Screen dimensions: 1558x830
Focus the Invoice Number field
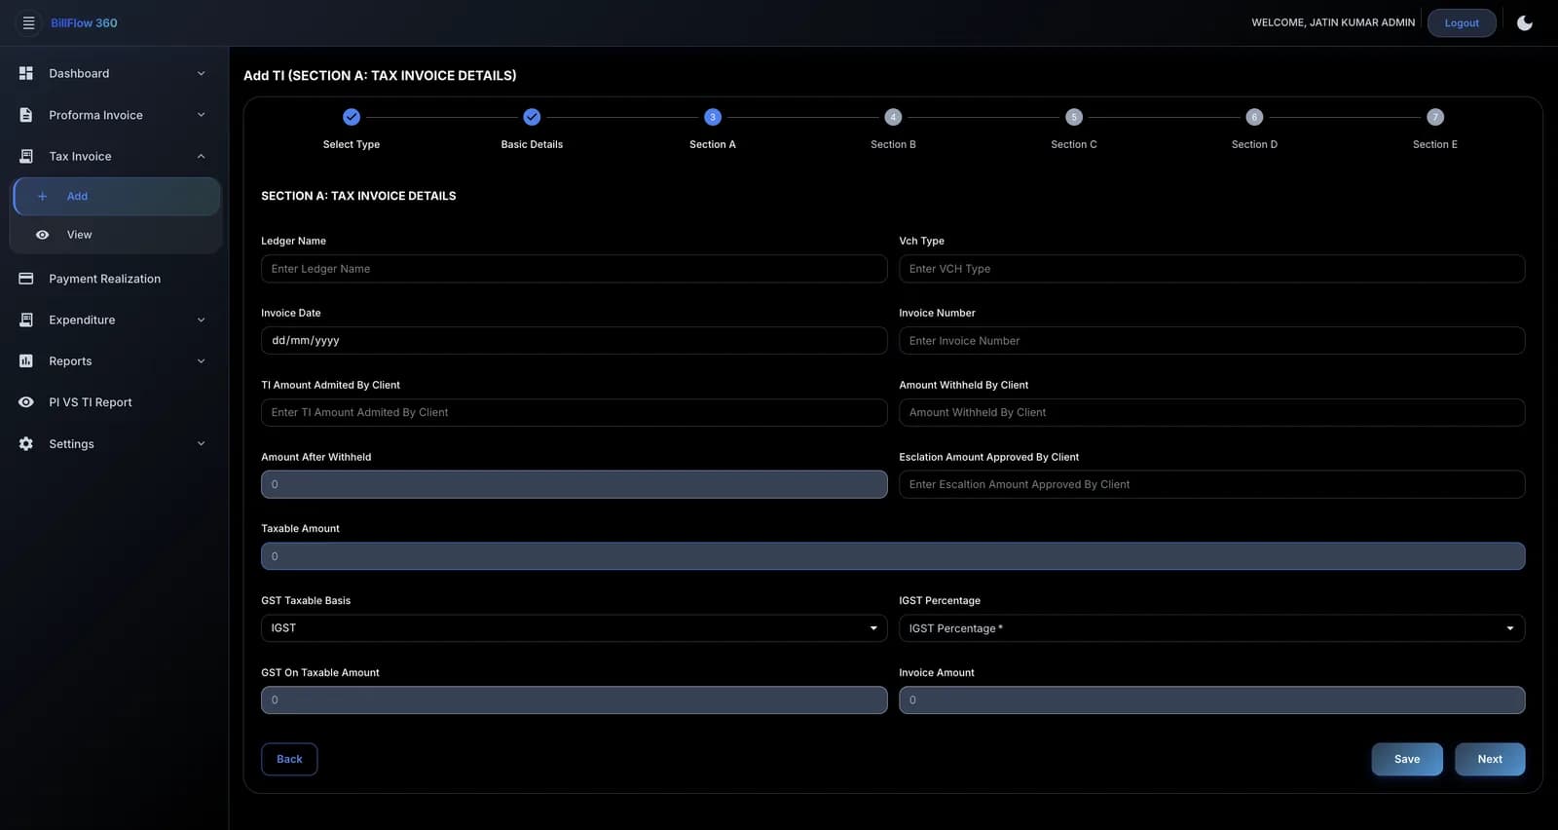pyautogui.click(x=1211, y=341)
